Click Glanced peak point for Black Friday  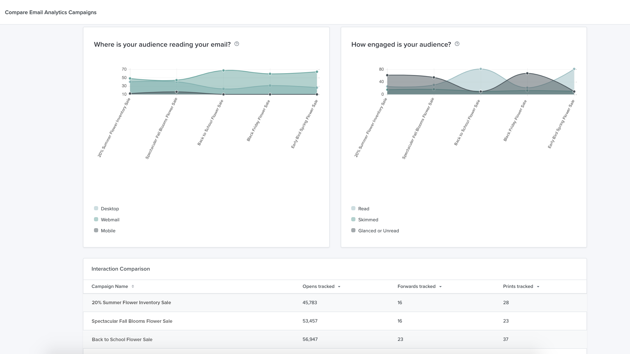point(527,73)
